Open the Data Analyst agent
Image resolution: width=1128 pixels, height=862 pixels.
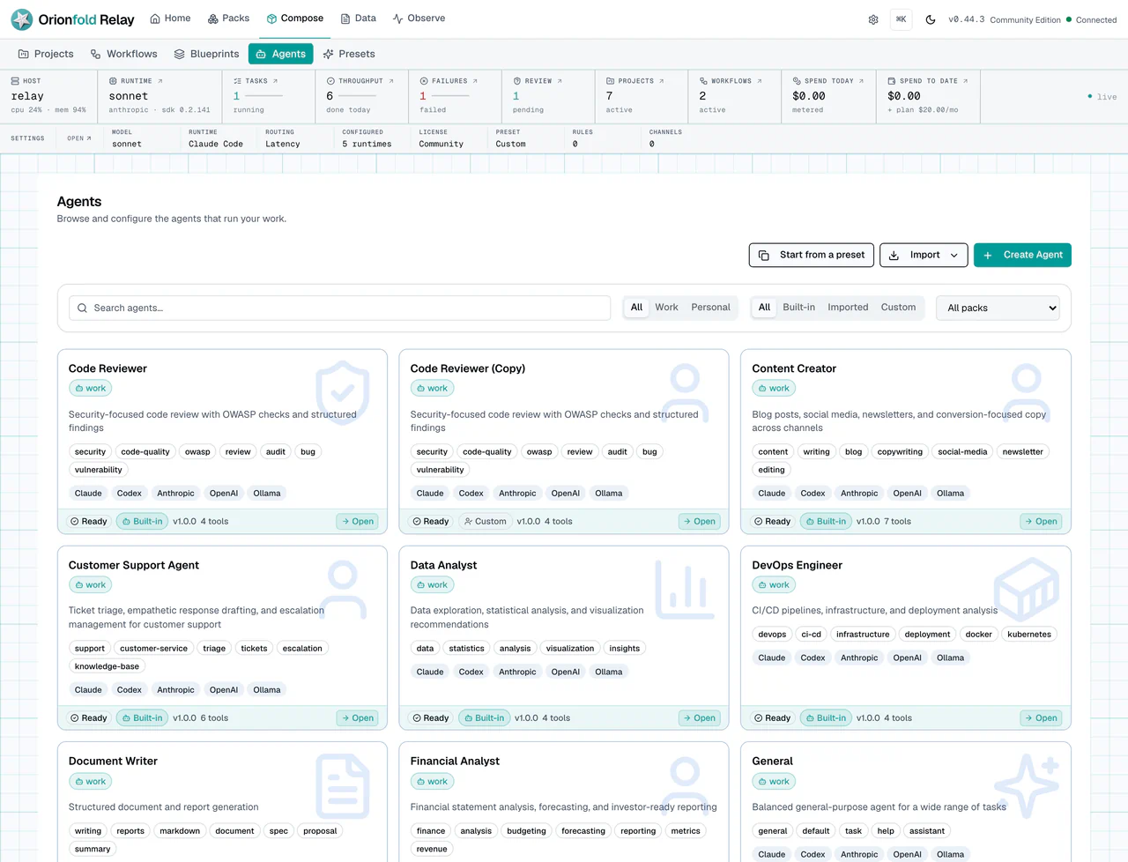coord(699,718)
